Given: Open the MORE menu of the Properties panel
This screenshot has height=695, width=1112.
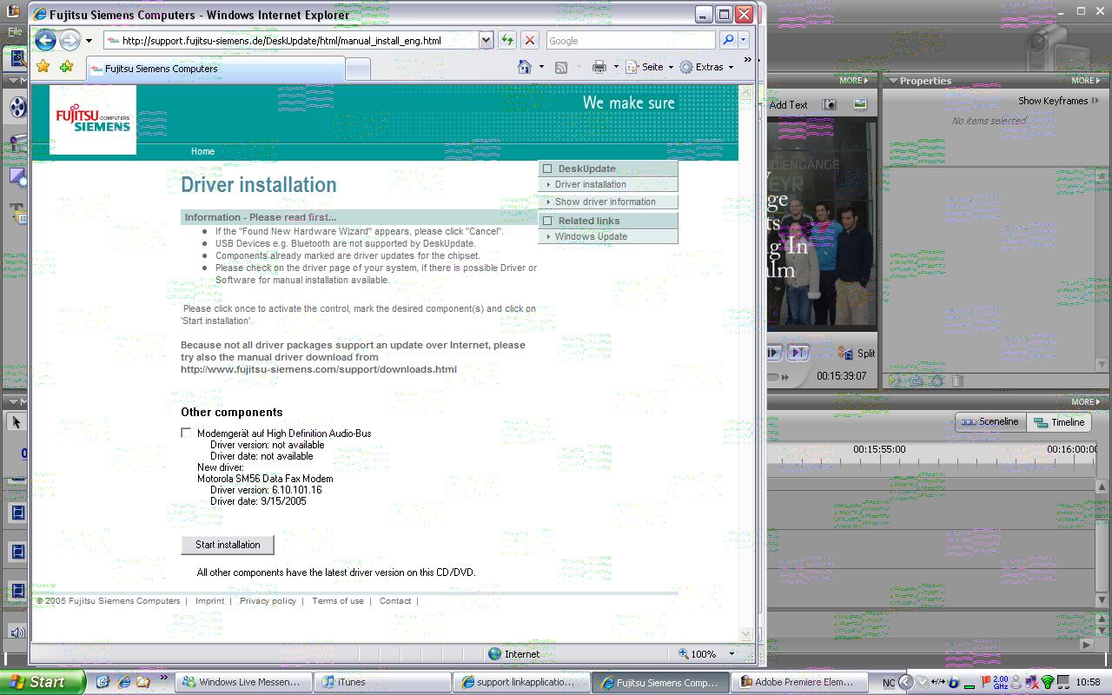Looking at the screenshot, I should click(x=1085, y=81).
